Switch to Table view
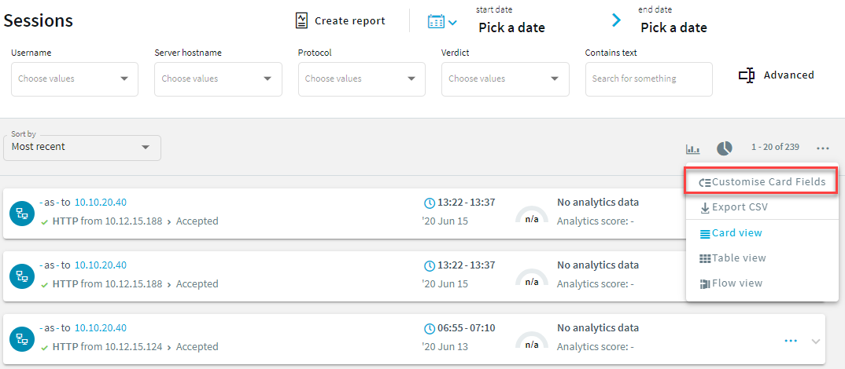The width and height of the screenshot is (845, 369). [732, 258]
